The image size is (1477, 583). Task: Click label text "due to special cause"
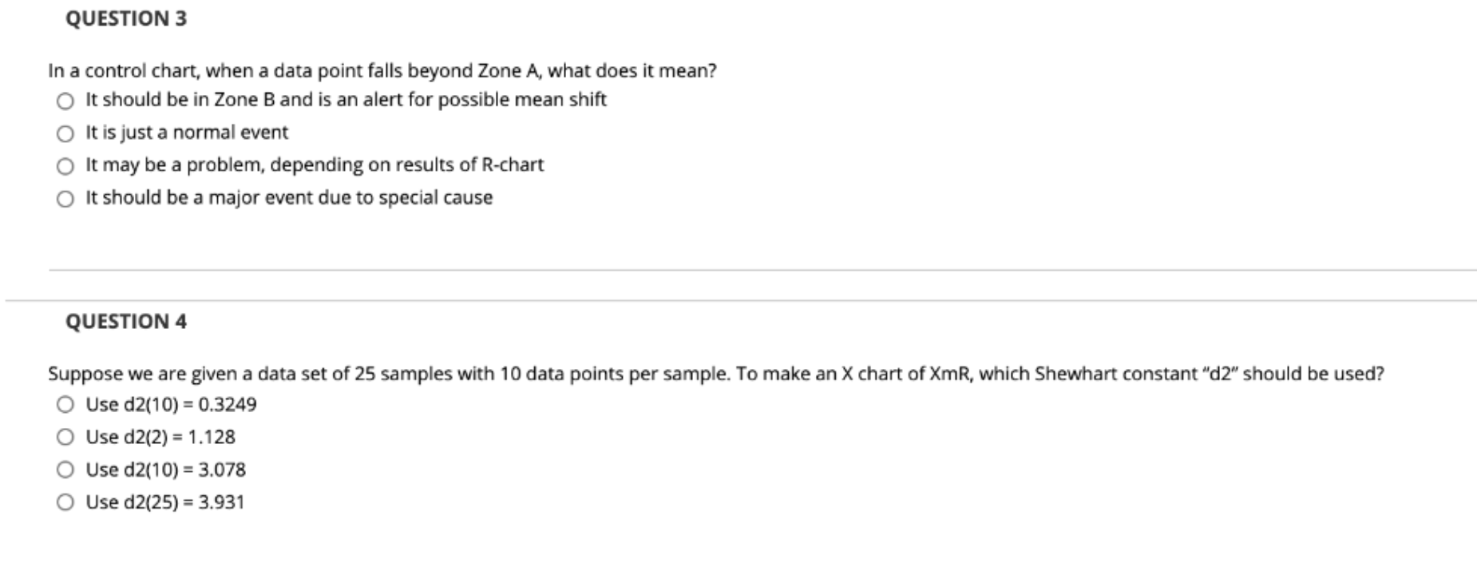click(288, 196)
